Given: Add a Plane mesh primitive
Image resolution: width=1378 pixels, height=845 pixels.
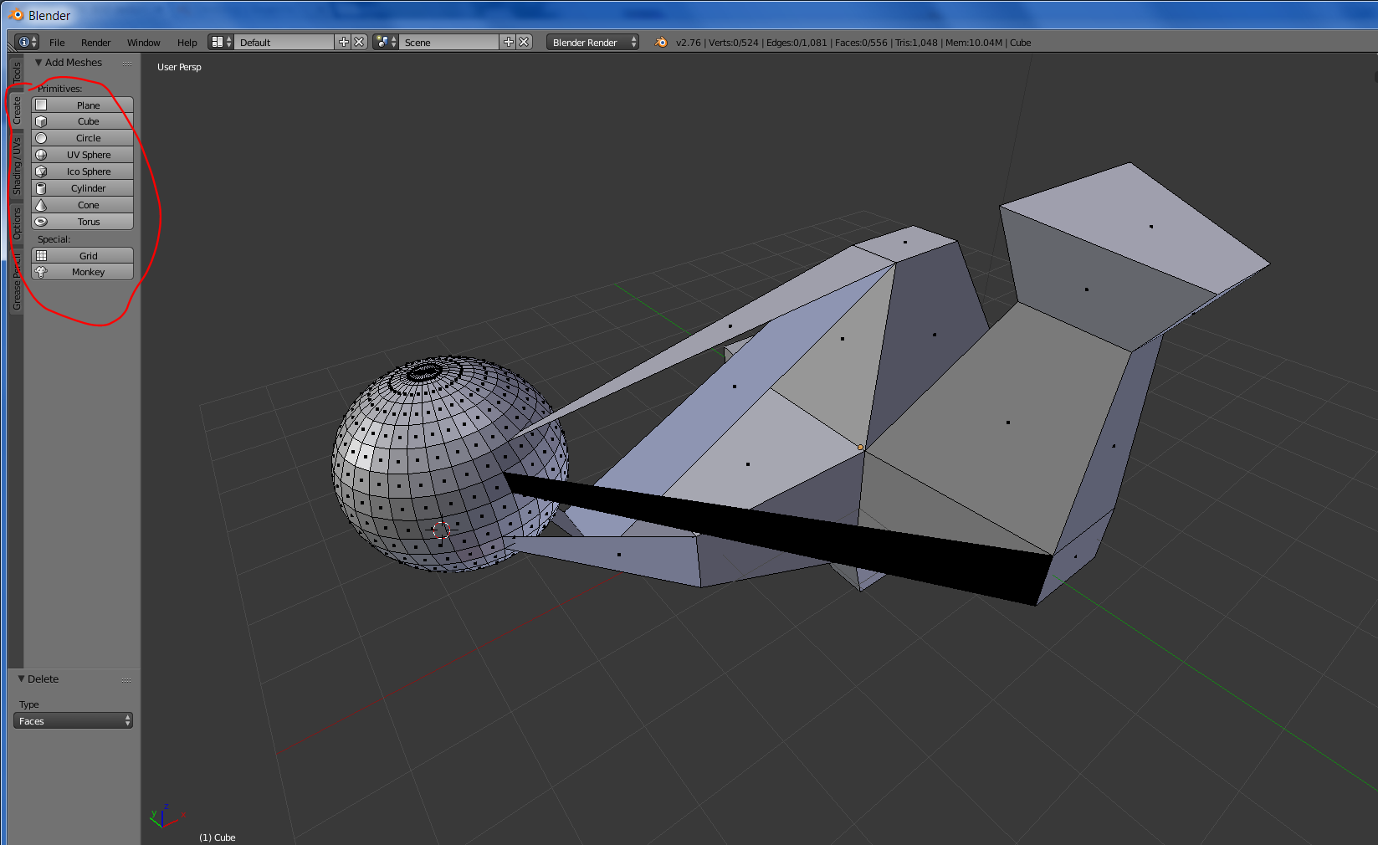Looking at the screenshot, I should pos(82,105).
